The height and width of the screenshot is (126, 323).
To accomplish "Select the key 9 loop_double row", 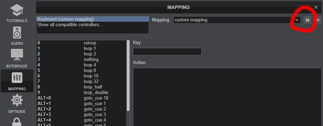I will pos(81,92).
